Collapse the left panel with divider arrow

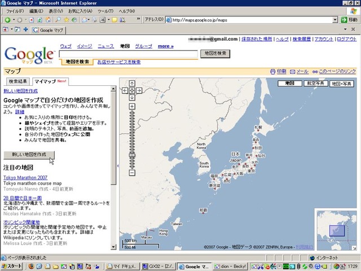[x=118, y=165]
